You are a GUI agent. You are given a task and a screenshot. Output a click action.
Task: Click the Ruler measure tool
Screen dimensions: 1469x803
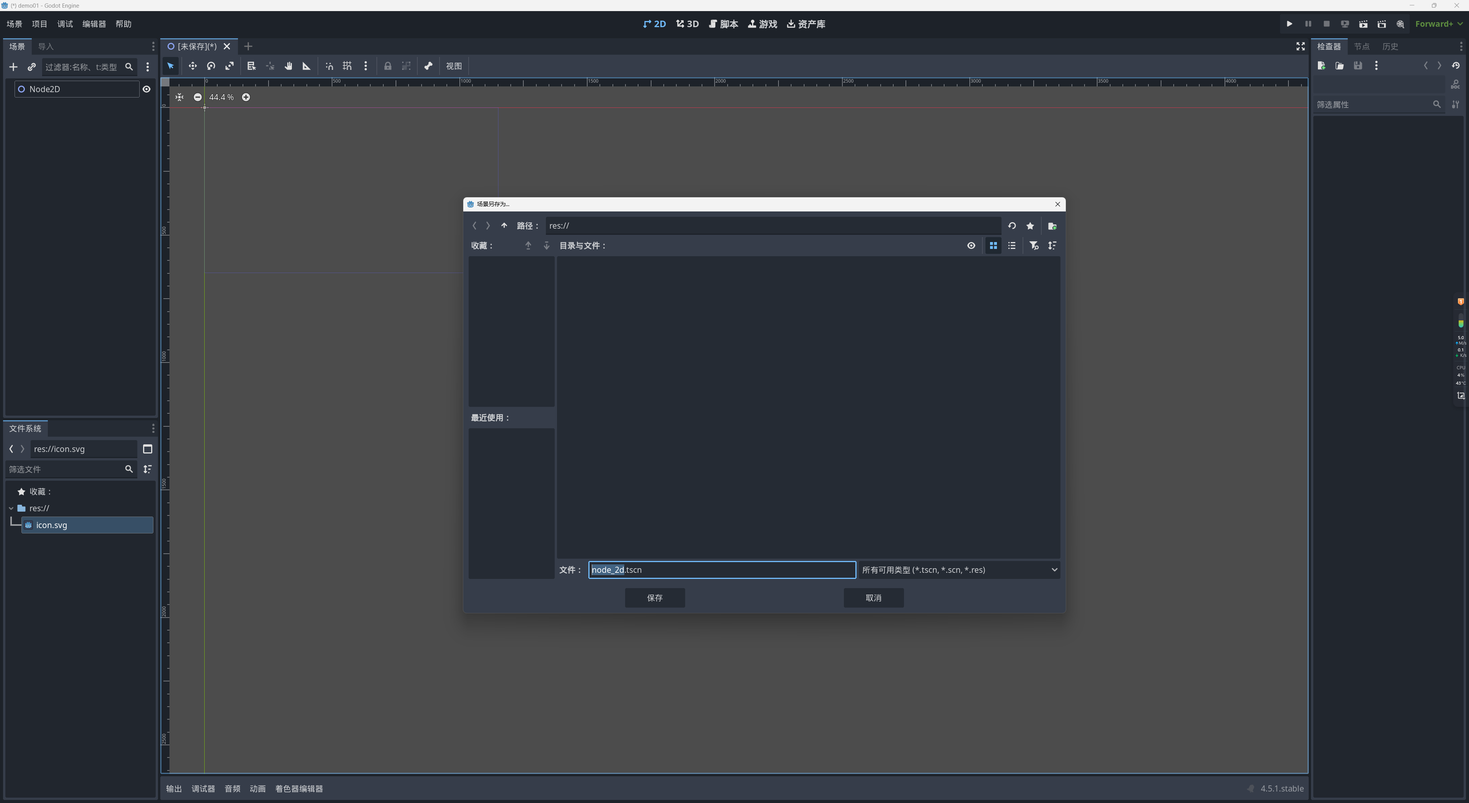click(x=306, y=66)
